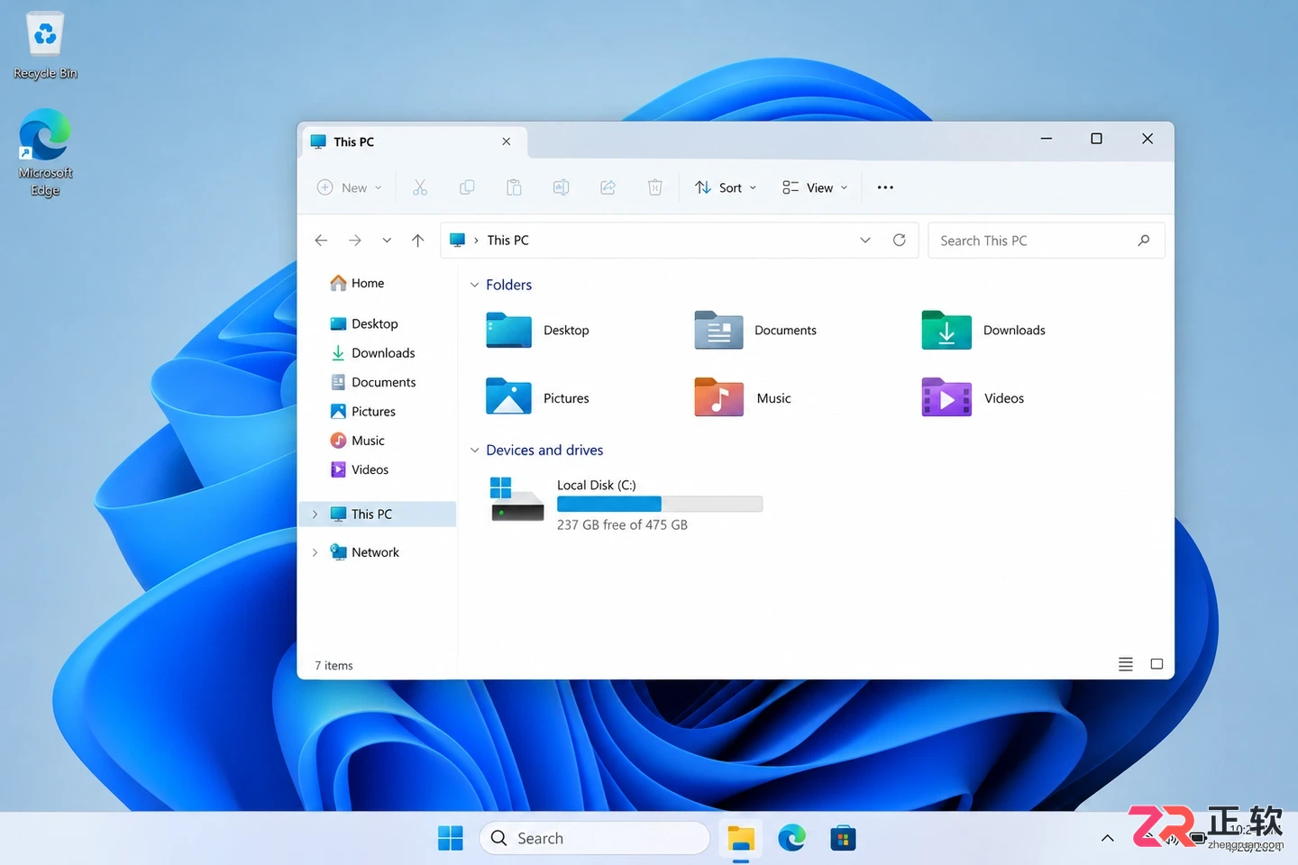Open the View dropdown menu
The width and height of the screenshot is (1298, 865).
tap(815, 187)
